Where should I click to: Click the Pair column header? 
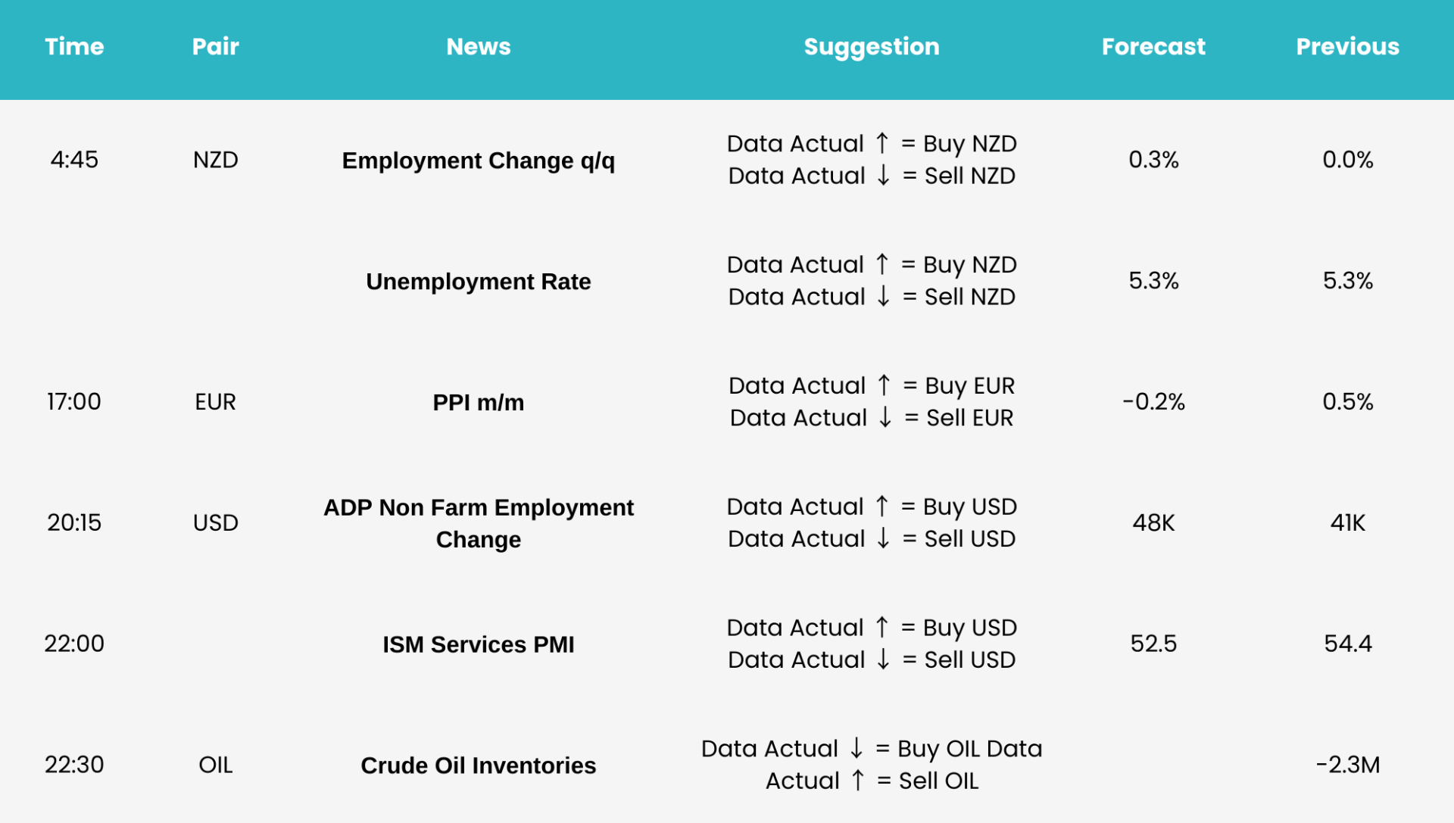pos(216,47)
